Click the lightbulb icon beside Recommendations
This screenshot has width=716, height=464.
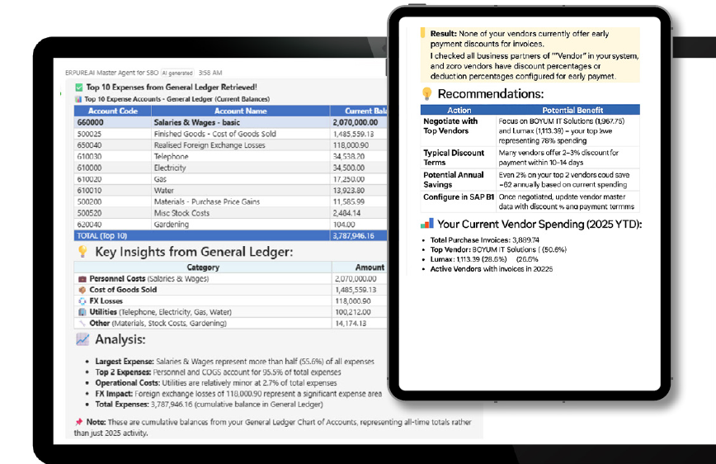[426, 94]
